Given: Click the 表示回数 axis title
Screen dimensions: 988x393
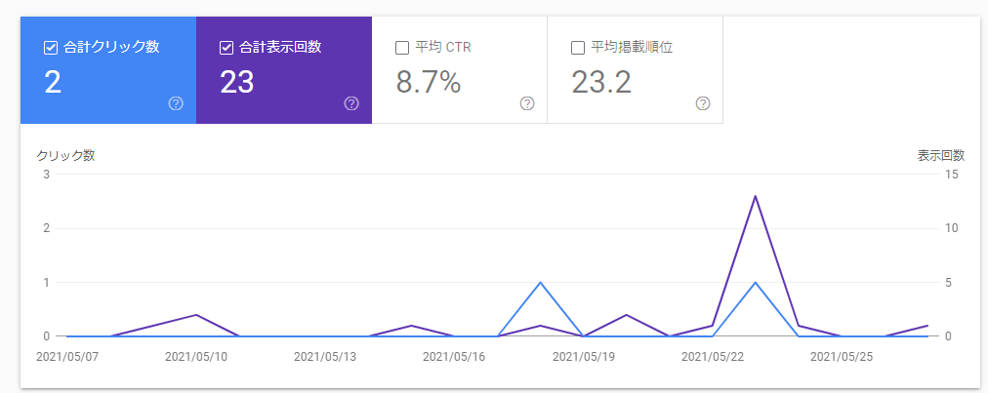Looking at the screenshot, I should (941, 156).
